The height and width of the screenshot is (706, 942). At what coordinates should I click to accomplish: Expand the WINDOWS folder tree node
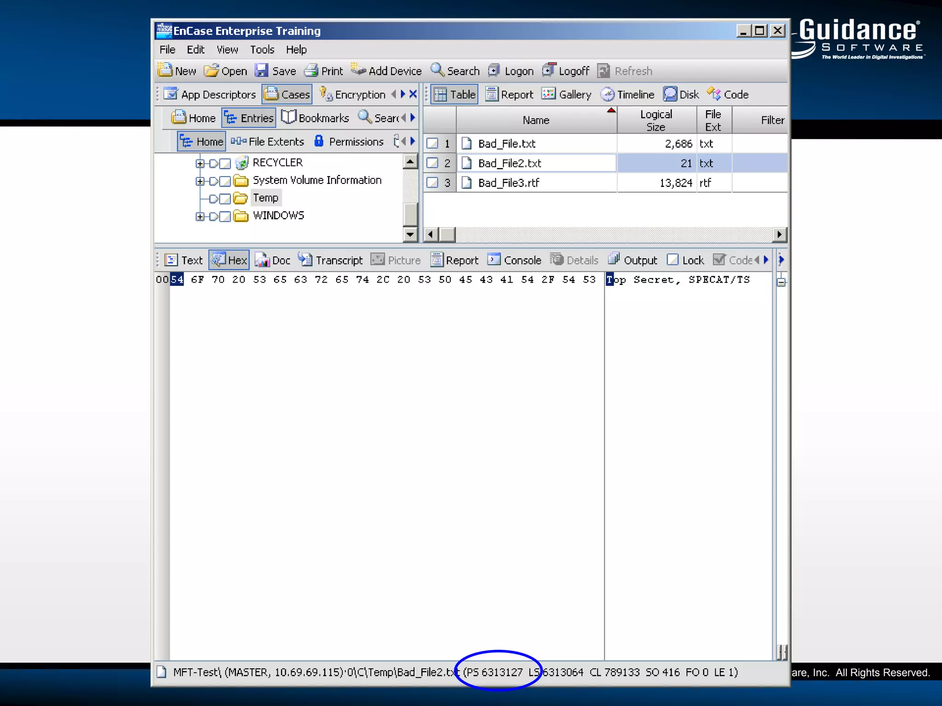200,216
